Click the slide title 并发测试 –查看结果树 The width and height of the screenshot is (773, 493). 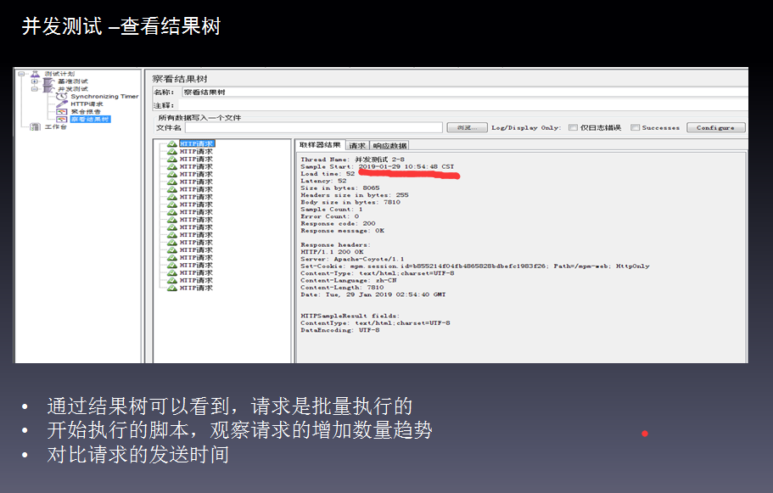tap(121, 26)
